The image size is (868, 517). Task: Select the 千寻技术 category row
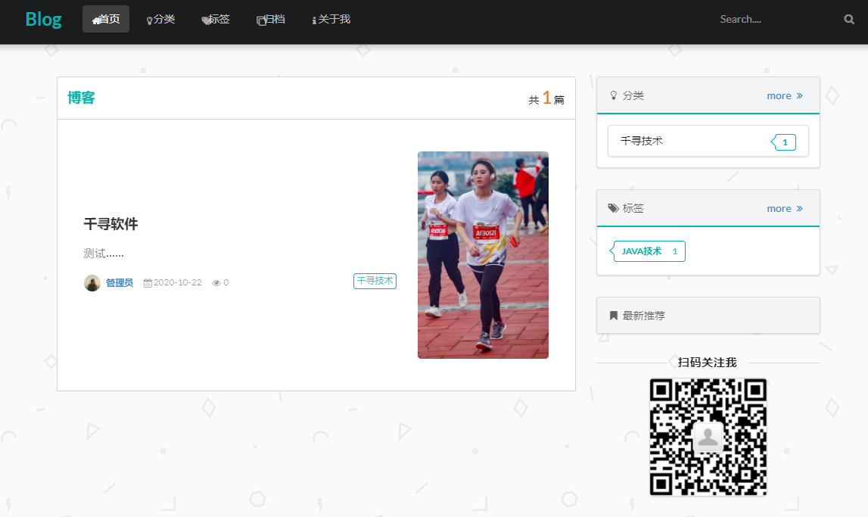708,141
